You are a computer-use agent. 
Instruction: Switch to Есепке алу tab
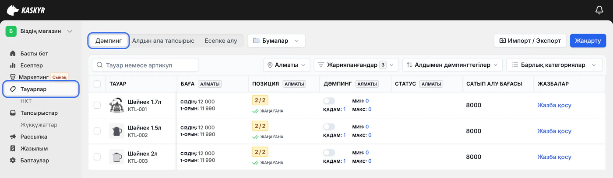coord(221,41)
